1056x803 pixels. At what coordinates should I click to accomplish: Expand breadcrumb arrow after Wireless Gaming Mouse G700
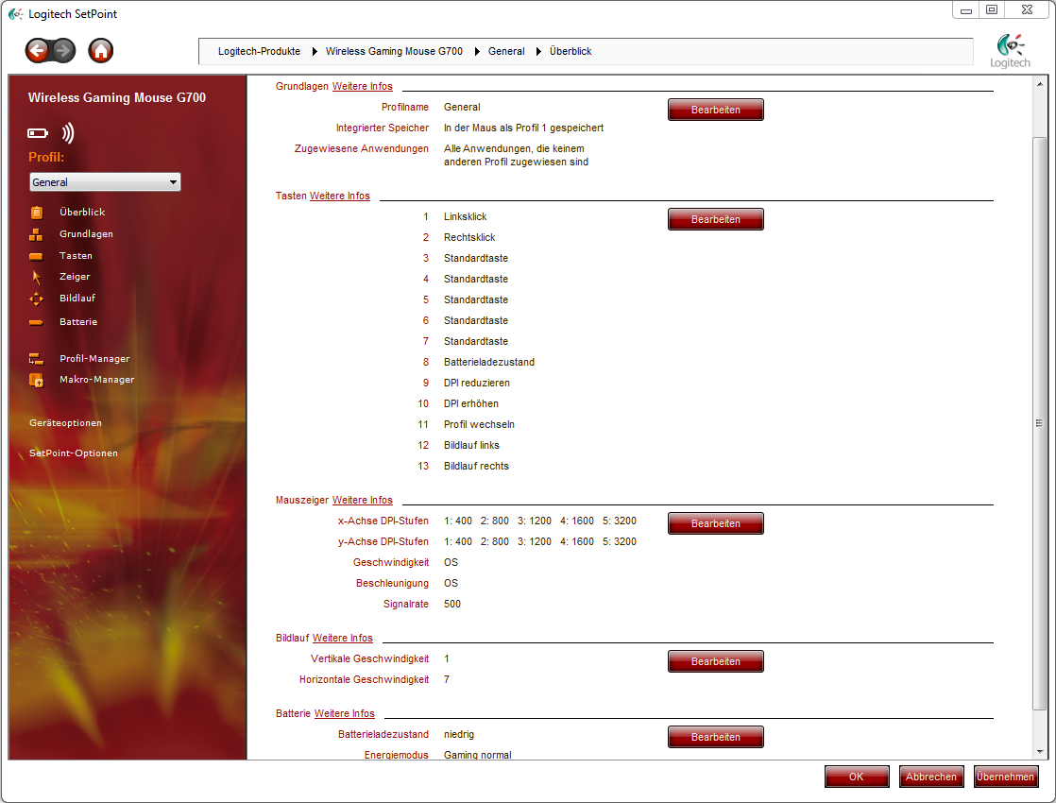click(x=476, y=51)
